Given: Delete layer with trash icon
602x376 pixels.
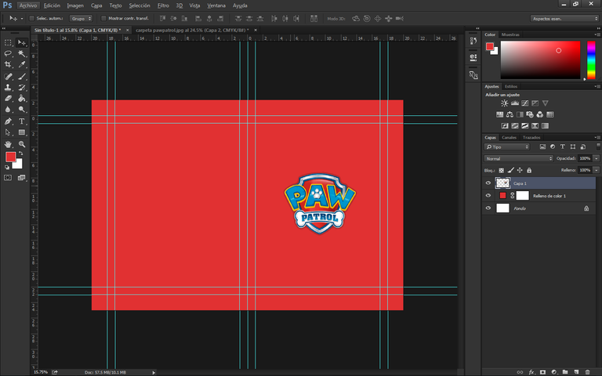Looking at the screenshot, I should tap(587, 372).
